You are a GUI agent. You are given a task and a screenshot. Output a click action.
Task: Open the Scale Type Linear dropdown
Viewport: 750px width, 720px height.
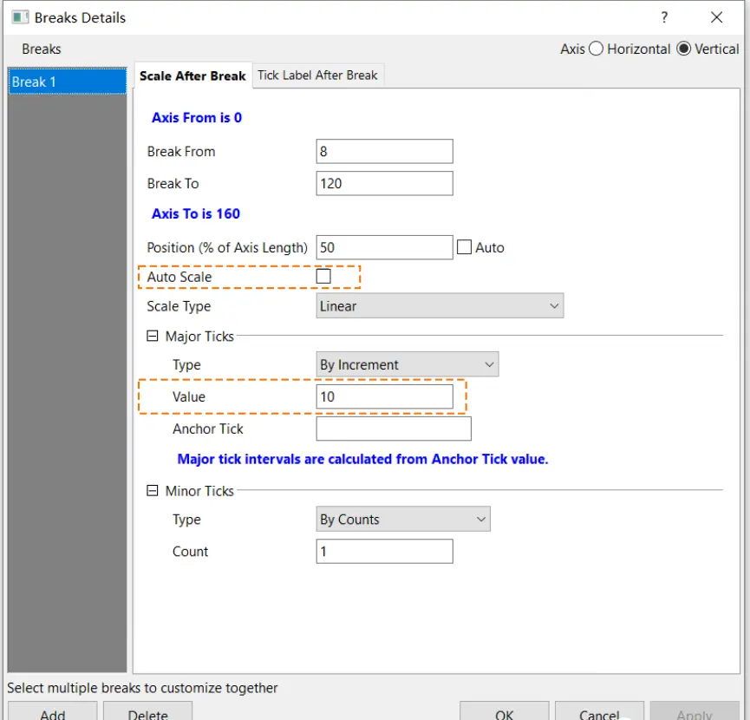tap(440, 306)
